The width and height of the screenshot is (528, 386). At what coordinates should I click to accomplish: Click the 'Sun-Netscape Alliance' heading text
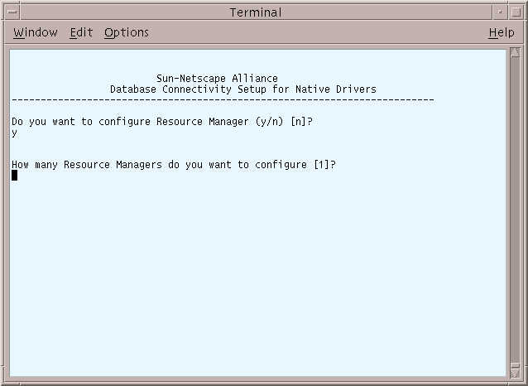tap(217, 79)
